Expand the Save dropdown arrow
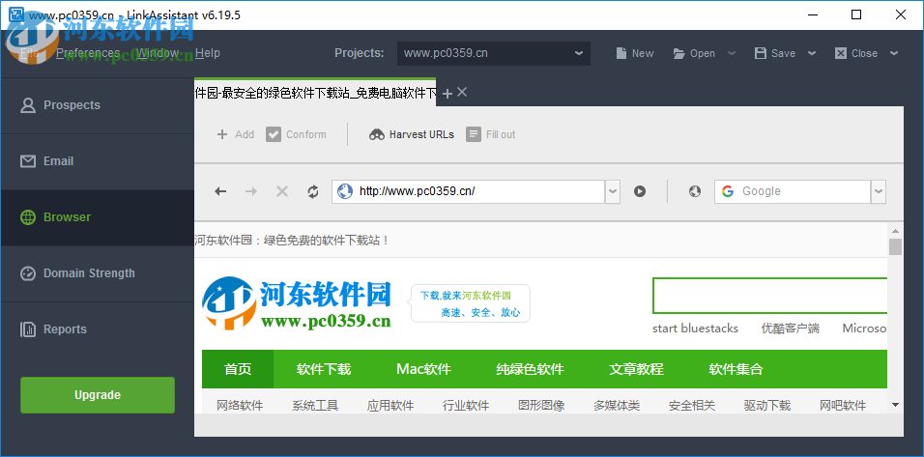Viewport: 924px width, 457px height. coord(812,53)
